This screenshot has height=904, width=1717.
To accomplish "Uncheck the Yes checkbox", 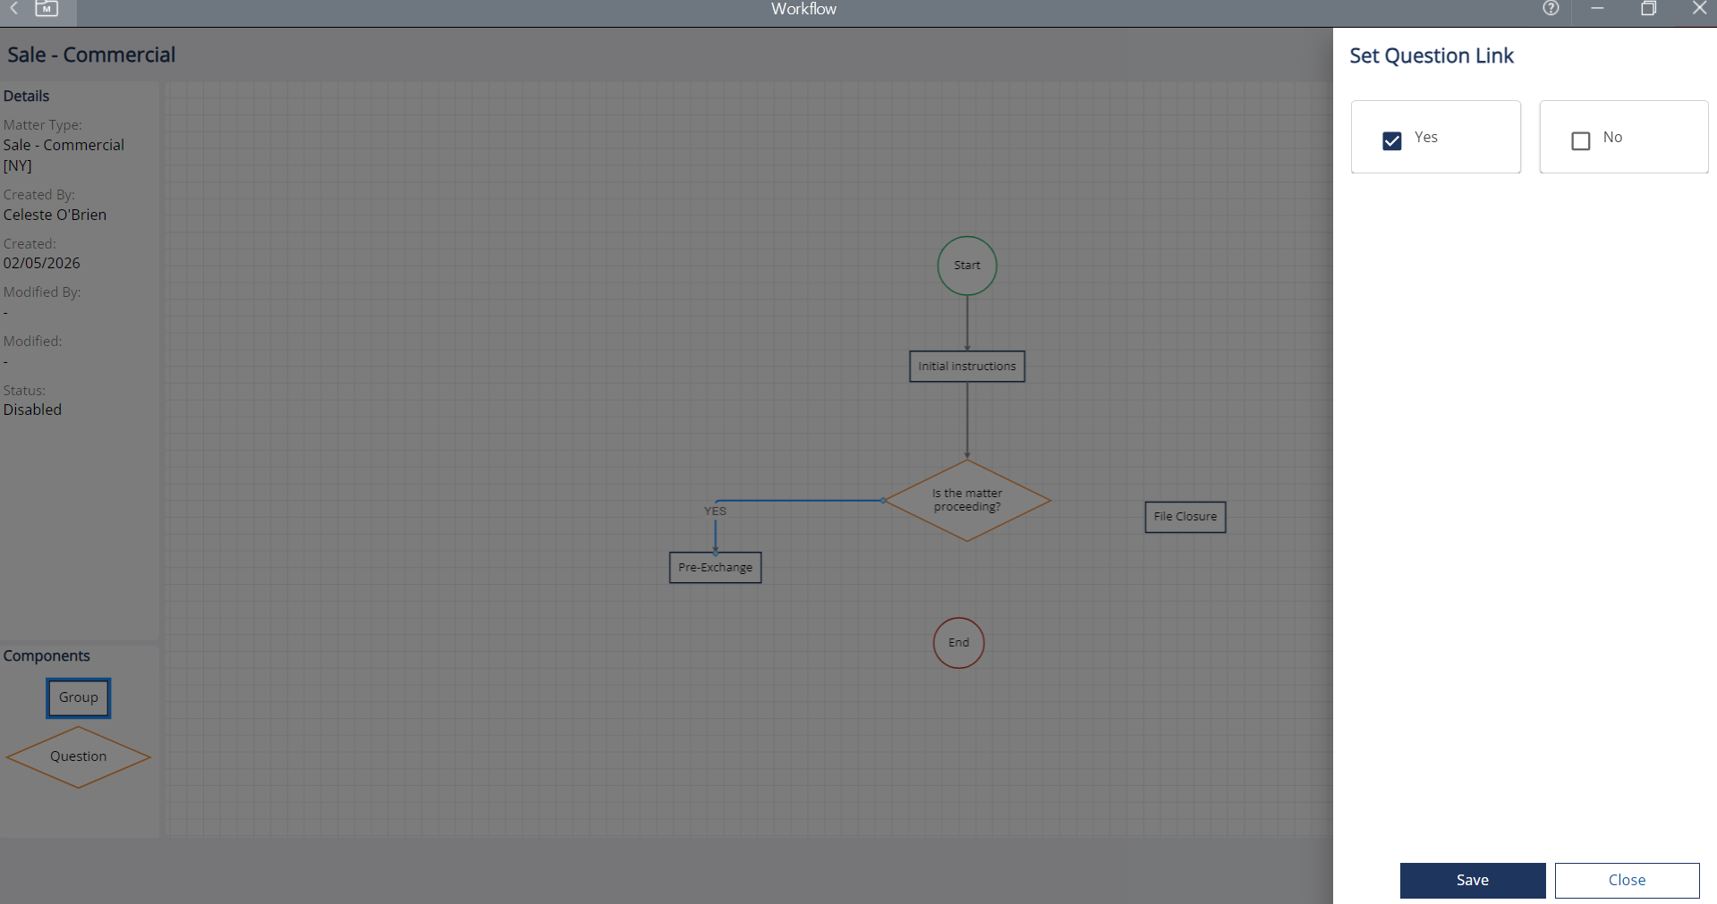I will point(1391,141).
